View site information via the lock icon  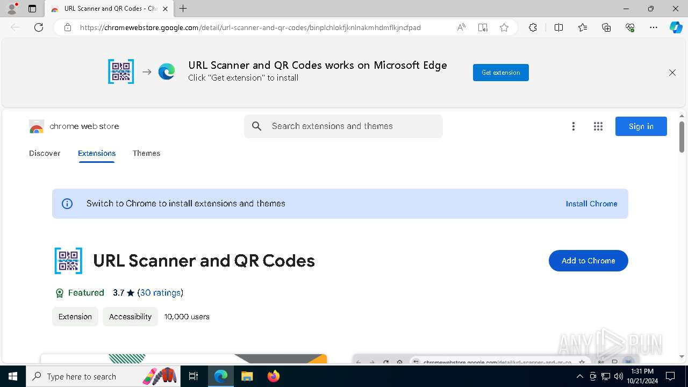click(68, 27)
